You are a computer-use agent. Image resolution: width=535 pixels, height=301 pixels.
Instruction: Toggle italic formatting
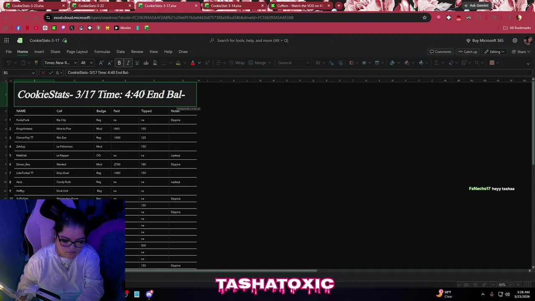coord(128,63)
